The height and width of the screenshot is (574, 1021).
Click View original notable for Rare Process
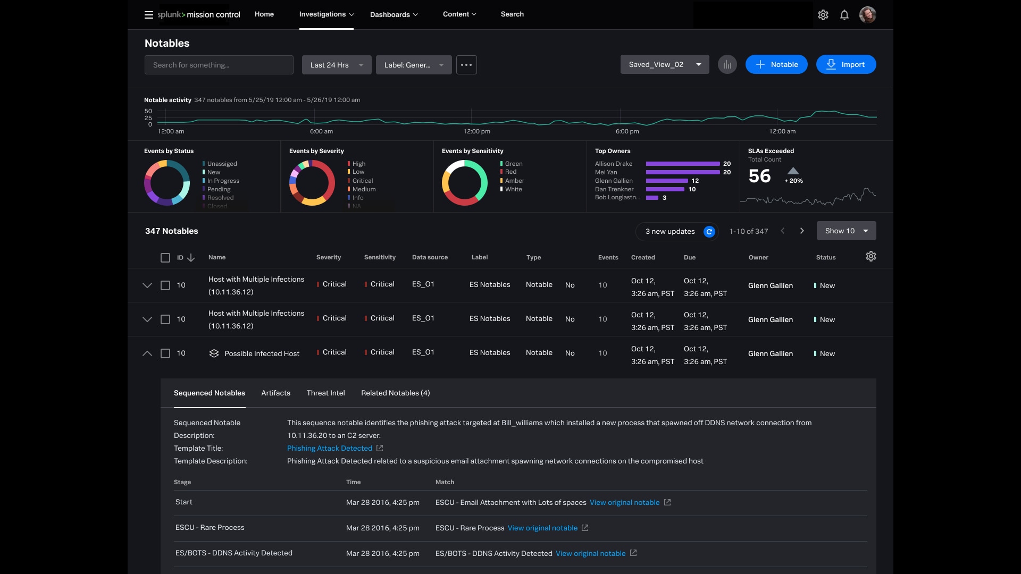[542, 528]
